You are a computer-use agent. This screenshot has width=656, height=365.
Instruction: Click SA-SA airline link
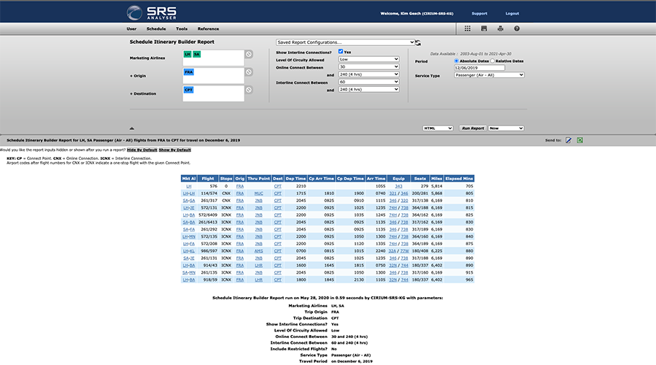click(x=189, y=201)
